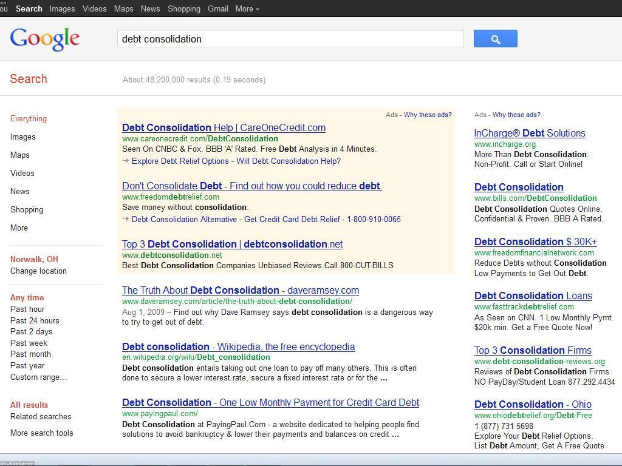The width and height of the screenshot is (622, 466).
Task: Switch to Images in top navigation bar
Action: click(62, 8)
